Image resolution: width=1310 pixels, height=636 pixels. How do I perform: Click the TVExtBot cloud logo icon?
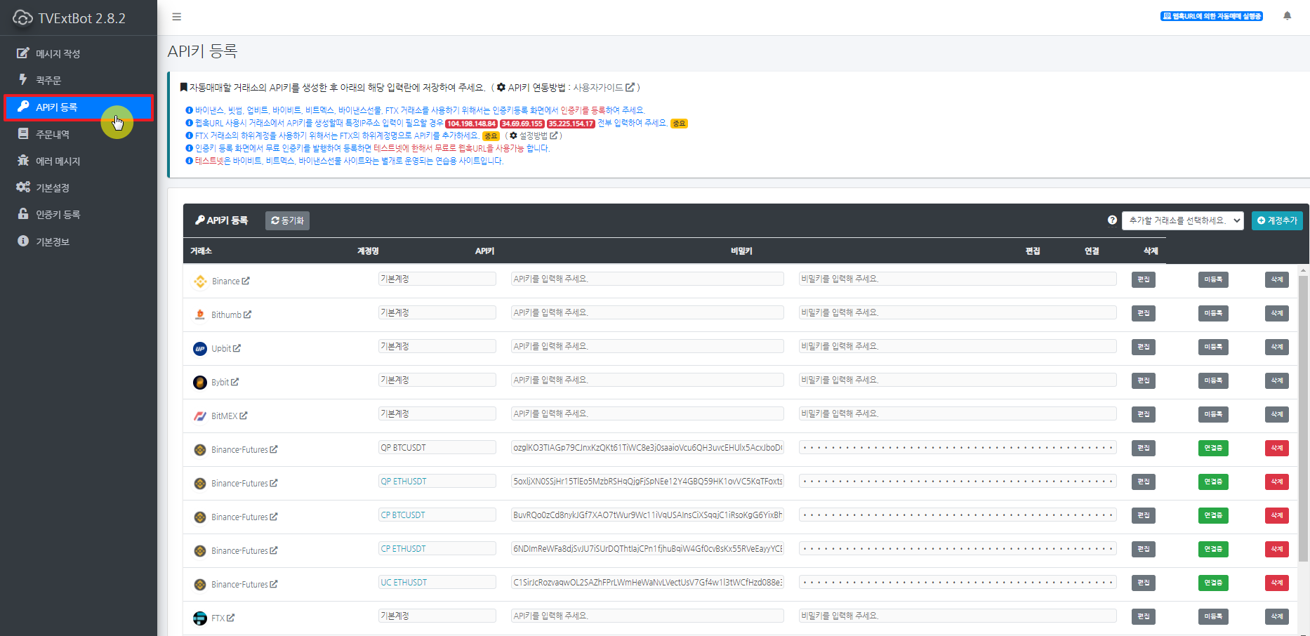(x=22, y=18)
